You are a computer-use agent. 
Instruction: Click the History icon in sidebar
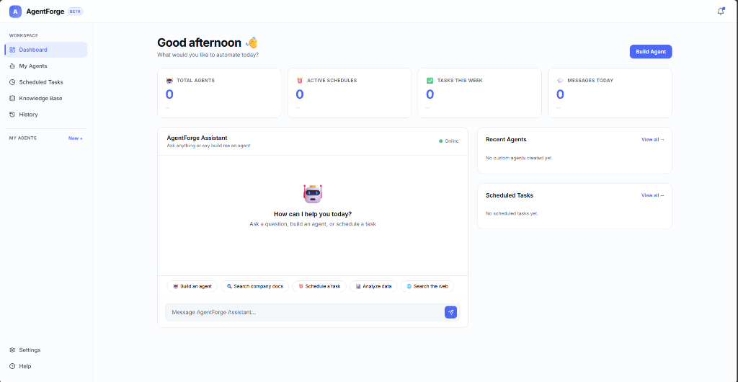13,115
